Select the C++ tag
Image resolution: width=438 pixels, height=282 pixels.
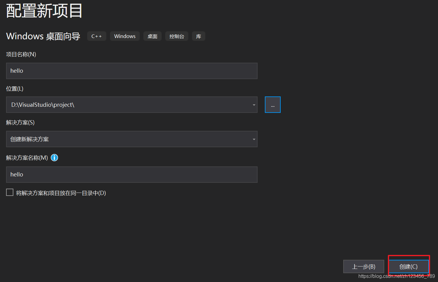pyautogui.click(x=97, y=36)
